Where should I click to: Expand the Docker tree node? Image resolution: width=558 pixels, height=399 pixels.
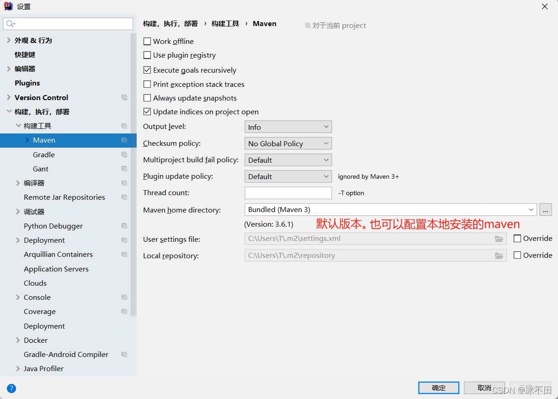18,340
